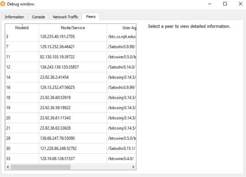Image resolution: width=246 pixels, height=177 pixels.
Task: Click user agent cell in NodeId 16 row
Action: point(122,87)
